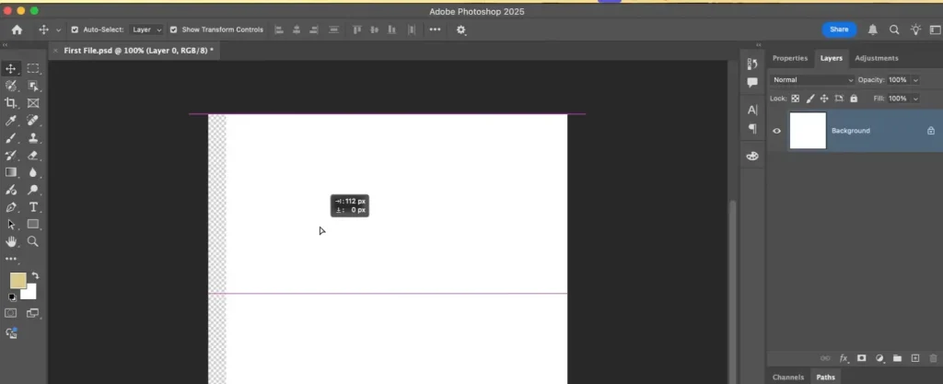Toggle Quick Mask mode

[11, 313]
